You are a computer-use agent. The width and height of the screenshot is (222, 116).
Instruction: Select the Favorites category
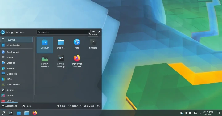pyautogui.click(x=16, y=40)
